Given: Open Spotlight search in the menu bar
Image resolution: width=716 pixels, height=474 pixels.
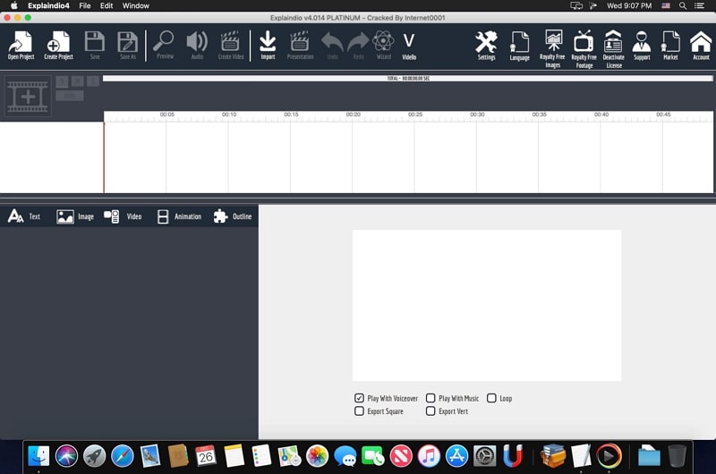Looking at the screenshot, I should pyautogui.click(x=683, y=5).
